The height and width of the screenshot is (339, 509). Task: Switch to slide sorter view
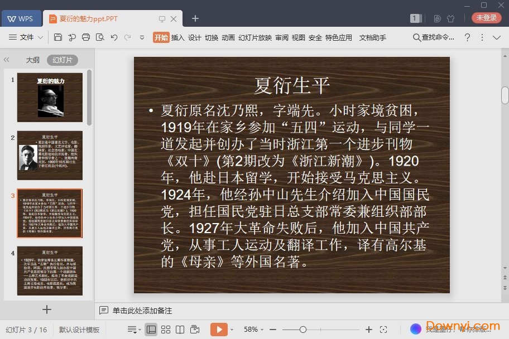point(166,330)
